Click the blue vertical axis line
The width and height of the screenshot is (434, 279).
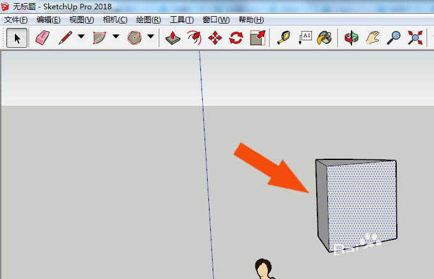(x=206, y=165)
